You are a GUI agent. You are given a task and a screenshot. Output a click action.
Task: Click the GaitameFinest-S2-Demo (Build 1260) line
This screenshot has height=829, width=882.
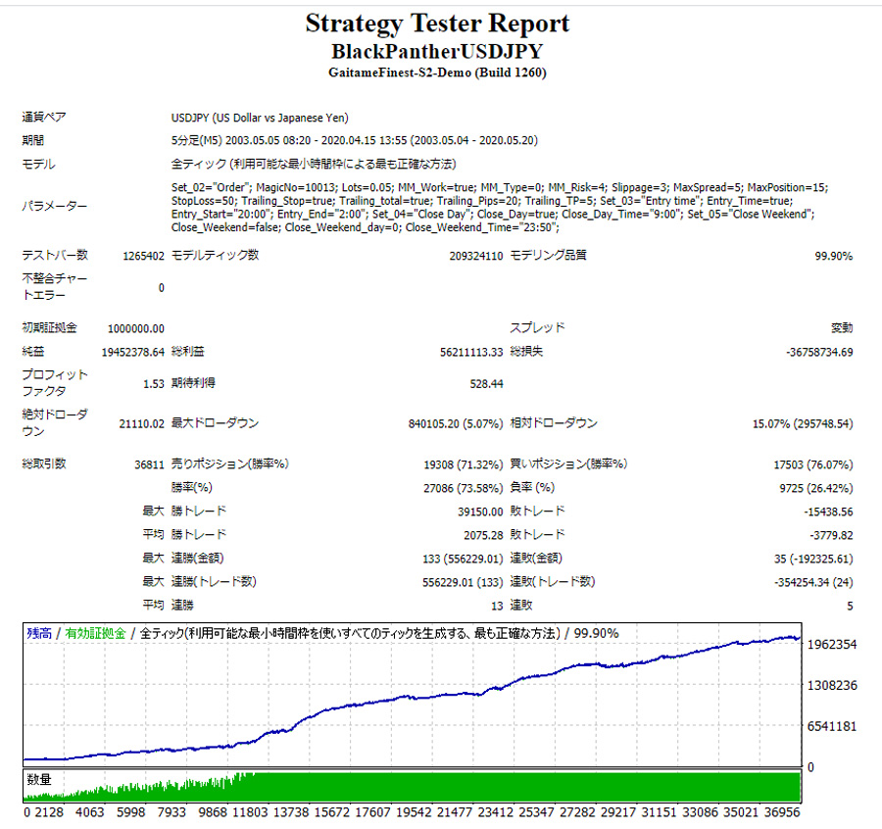tap(437, 73)
